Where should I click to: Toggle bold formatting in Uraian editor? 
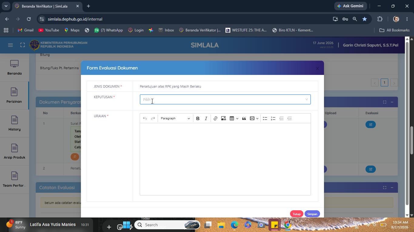click(198, 118)
